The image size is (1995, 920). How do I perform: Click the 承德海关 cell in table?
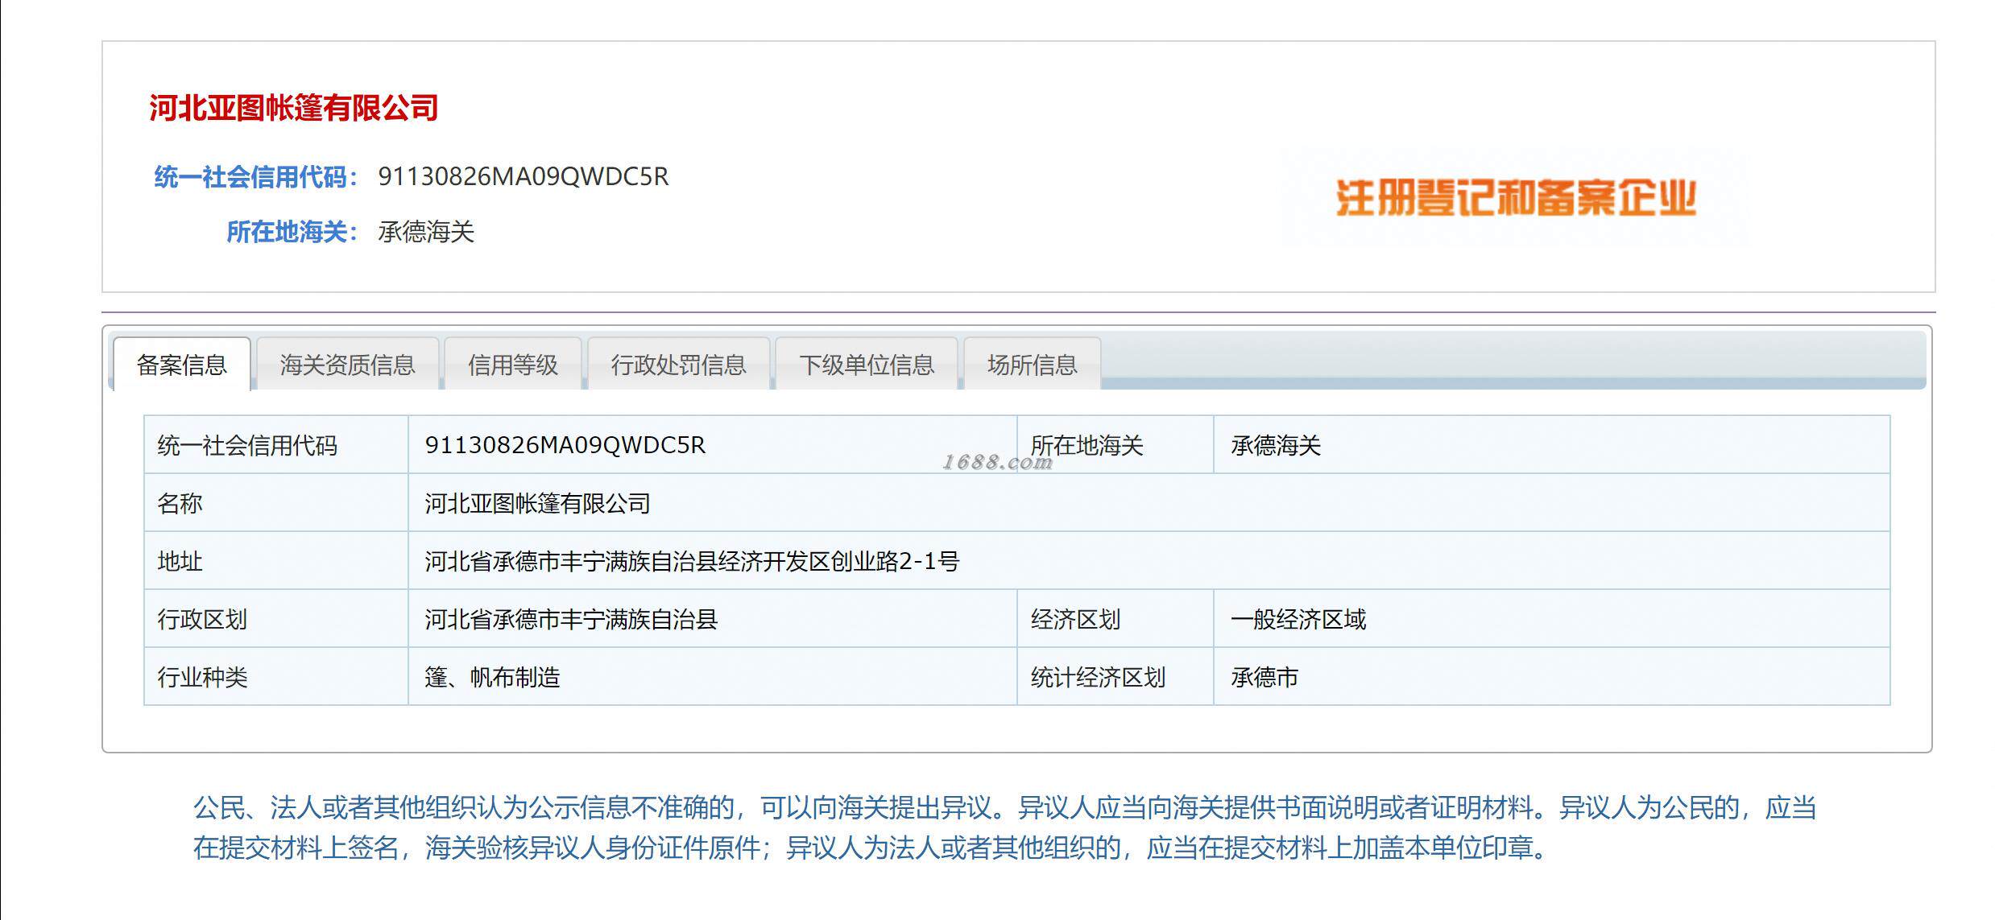pos(1276,445)
